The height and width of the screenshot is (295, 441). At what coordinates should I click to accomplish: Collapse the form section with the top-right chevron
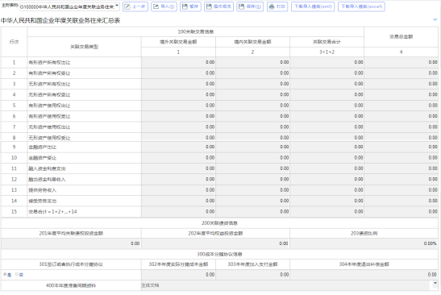435,19
